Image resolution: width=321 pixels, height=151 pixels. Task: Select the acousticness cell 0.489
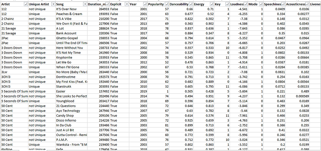coord(297,91)
